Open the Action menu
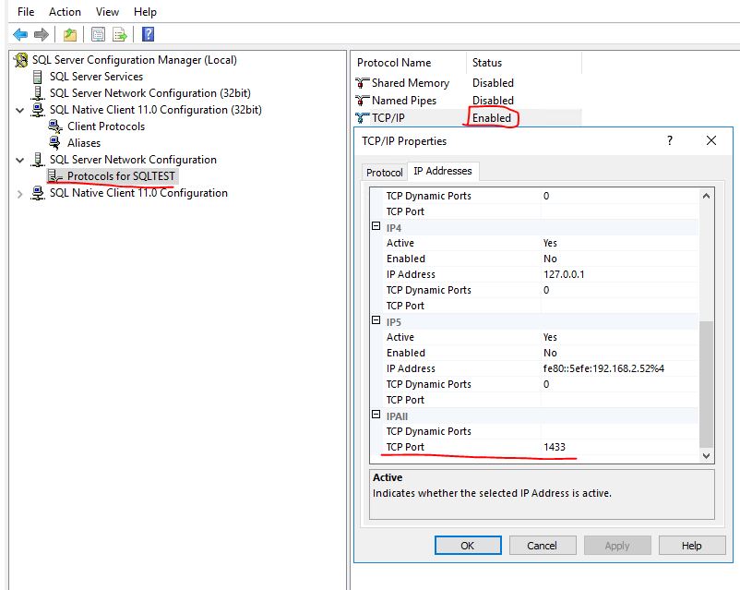The height and width of the screenshot is (590, 740). (64, 11)
